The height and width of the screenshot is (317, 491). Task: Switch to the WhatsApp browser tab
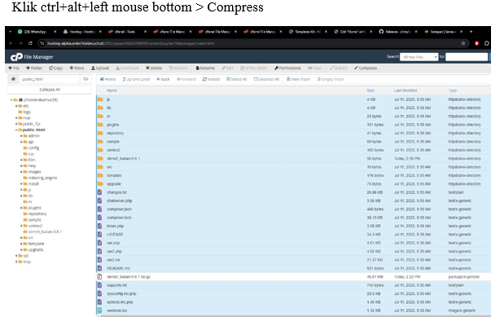pyautogui.click(x=34, y=32)
